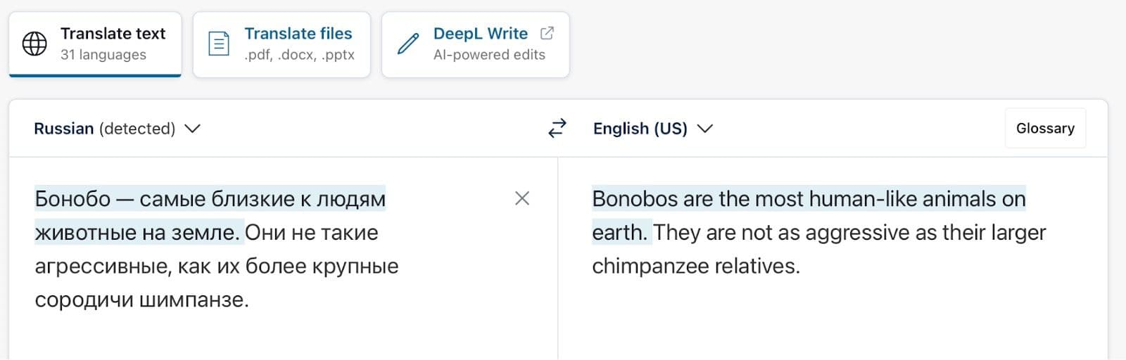
Task: Click the word "Bonobos" in the translation
Action: tap(635, 199)
